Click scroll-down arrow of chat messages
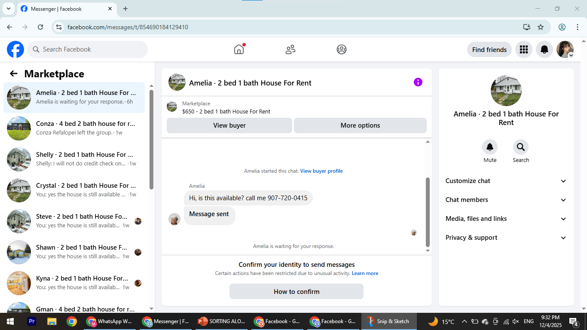Image resolution: width=587 pixels, height=330 pixels. point(428,251)
